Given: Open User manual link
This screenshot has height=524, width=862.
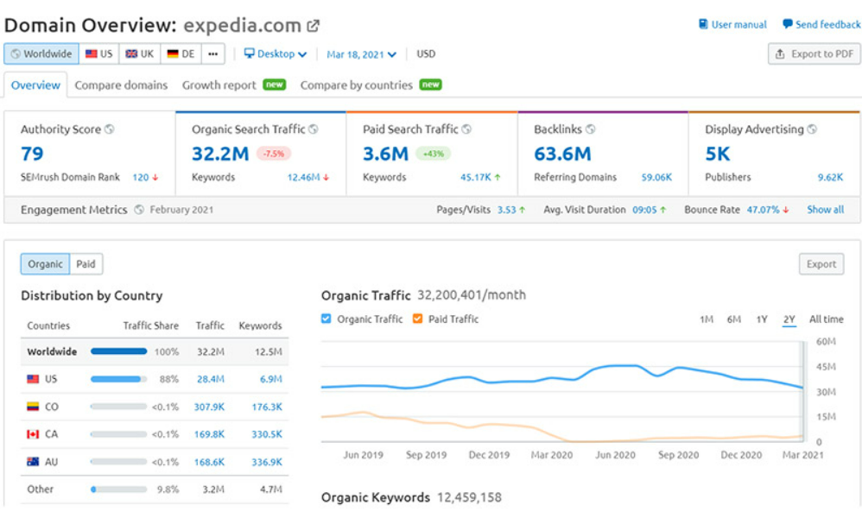Looking at the screenshot, I should (x=732, y=24).
